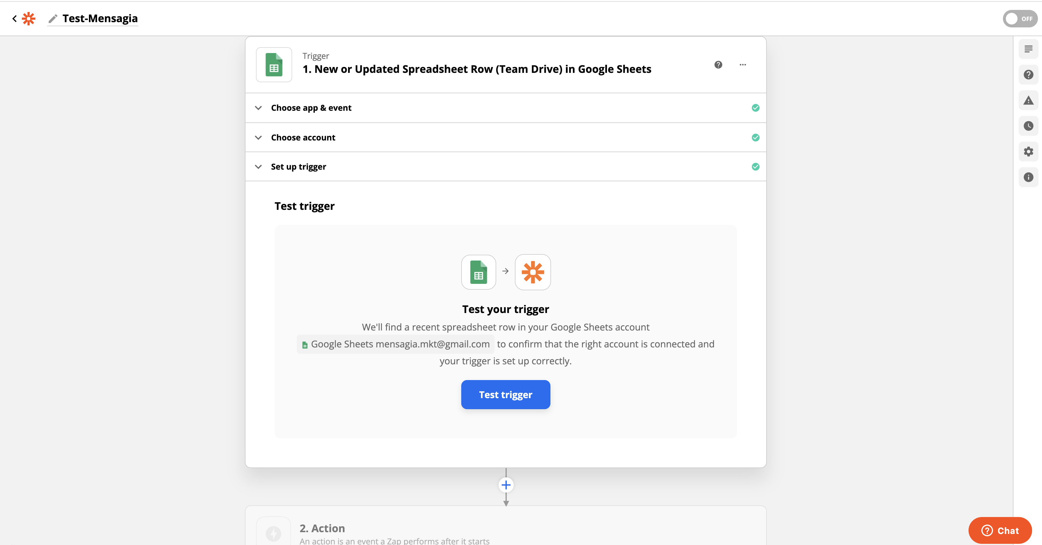Click the Test-Mensagia Zap name field
The height and width of the screenshot is (545, 1042).
pos(100,19)
